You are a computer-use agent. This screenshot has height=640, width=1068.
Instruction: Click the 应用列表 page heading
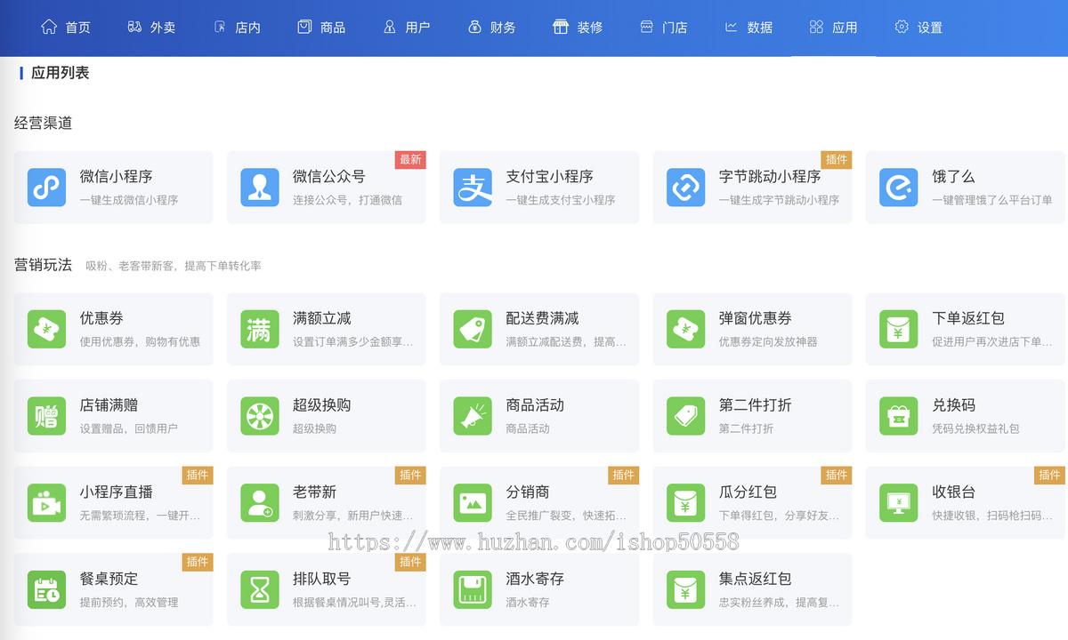(60, 73)
